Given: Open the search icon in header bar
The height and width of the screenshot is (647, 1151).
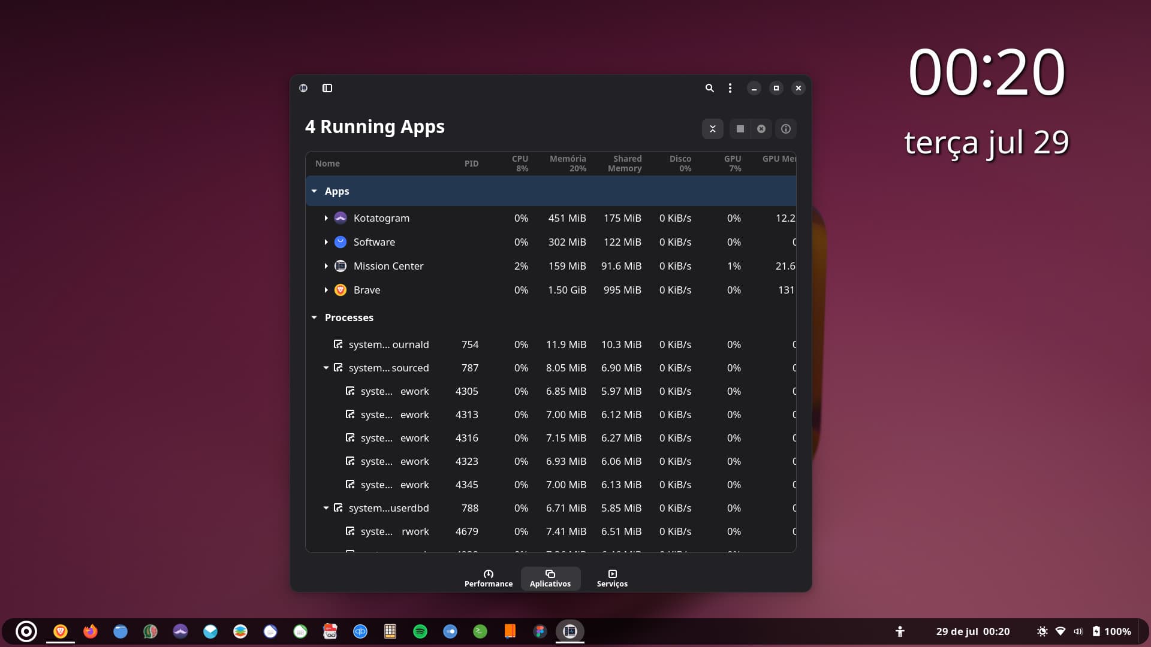Looking at the screenshot, I should point(709,88).
